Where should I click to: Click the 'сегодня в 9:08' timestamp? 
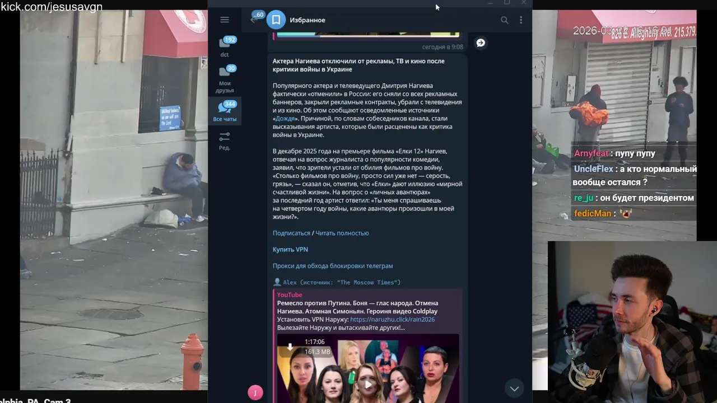443,47
